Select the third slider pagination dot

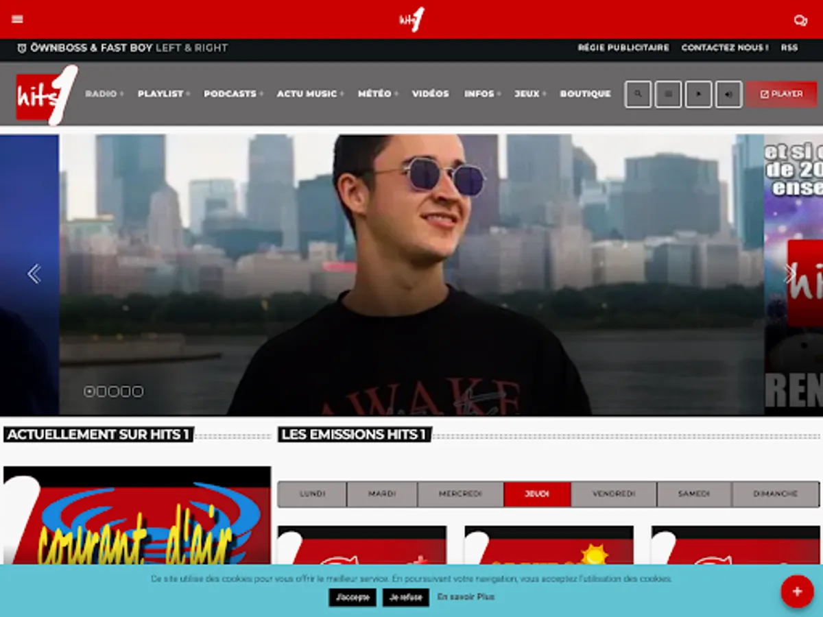(113, 391)
